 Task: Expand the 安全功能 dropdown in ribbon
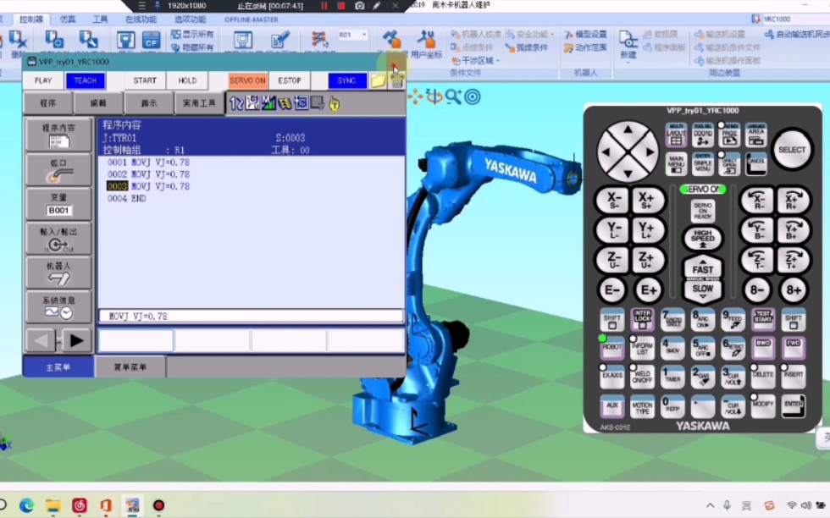tap(529, 35)
